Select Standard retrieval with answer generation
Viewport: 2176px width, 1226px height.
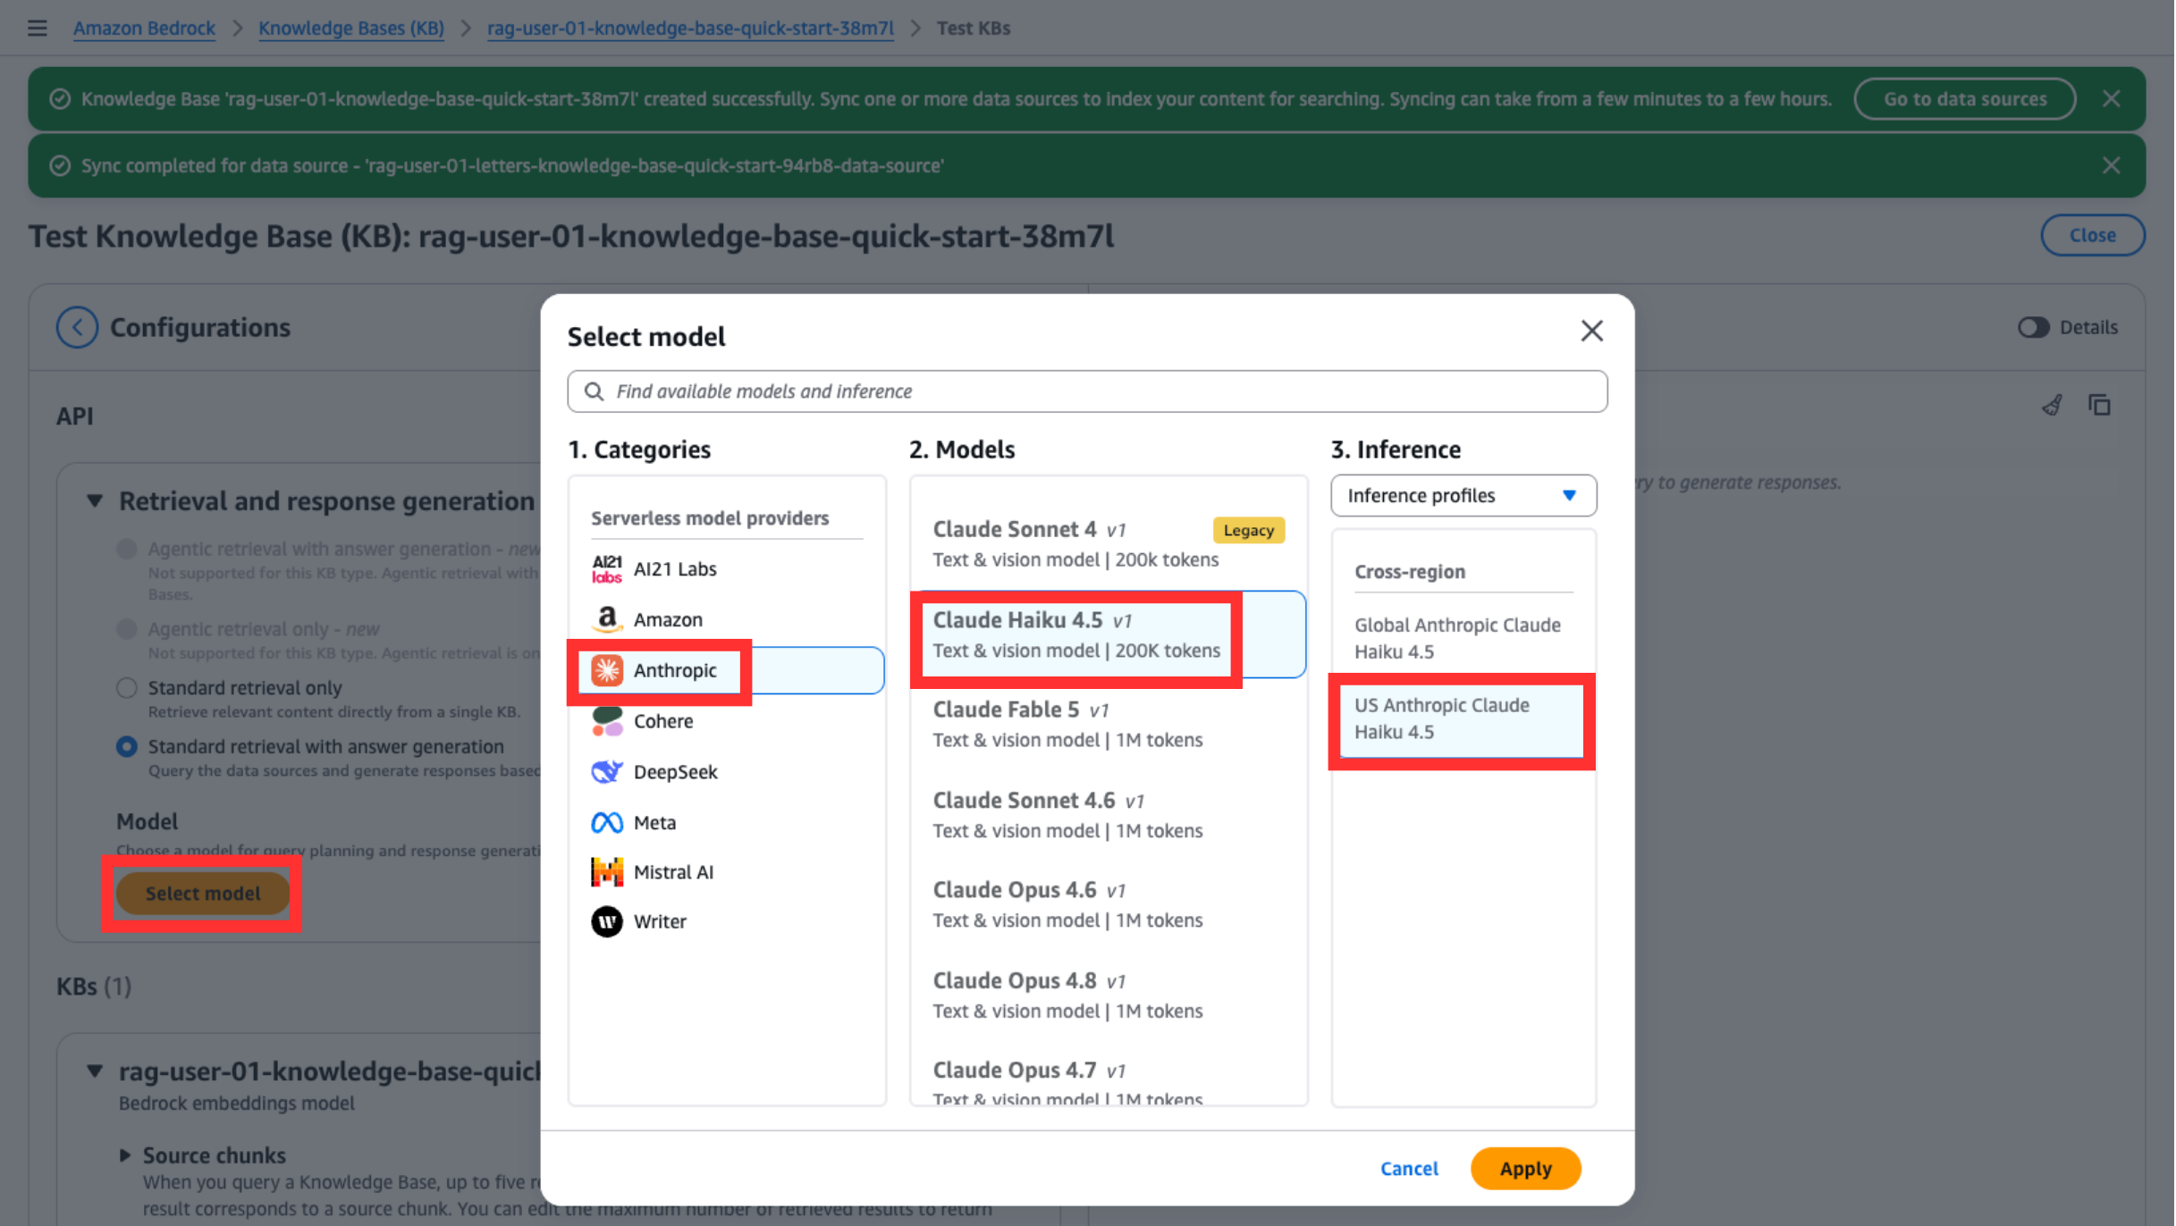pyautogui.click(x=127, y=747)
